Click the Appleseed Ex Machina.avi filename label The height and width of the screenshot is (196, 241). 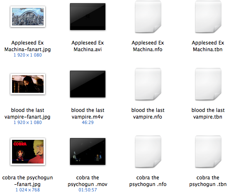[x=88, y=46]
